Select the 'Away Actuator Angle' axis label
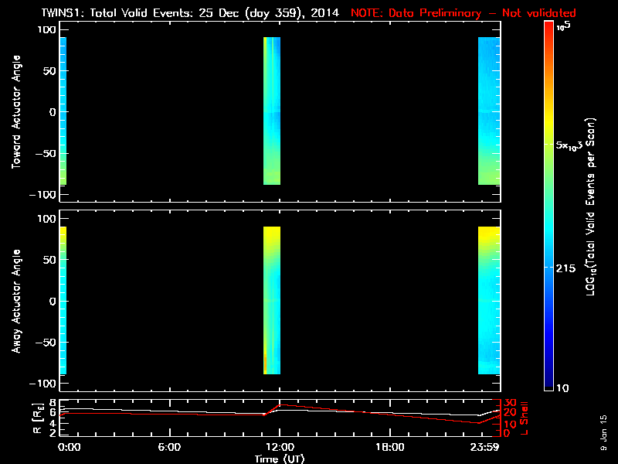Viewport: 618px width, 464px height. tap(15, 301)
